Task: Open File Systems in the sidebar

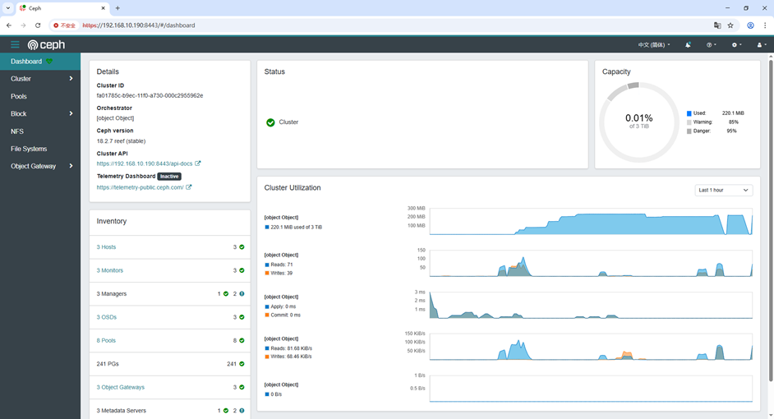Action: 29,149
